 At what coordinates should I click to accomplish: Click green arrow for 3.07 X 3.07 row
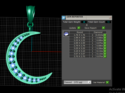(x=105, y=54)
